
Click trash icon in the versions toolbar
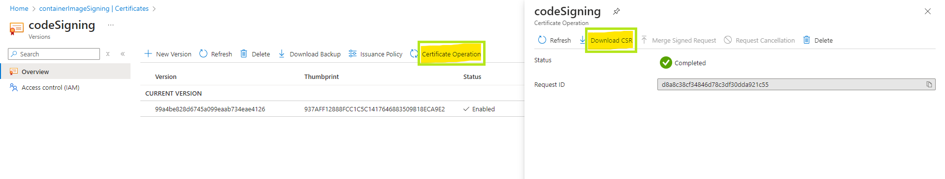[244, 53]
